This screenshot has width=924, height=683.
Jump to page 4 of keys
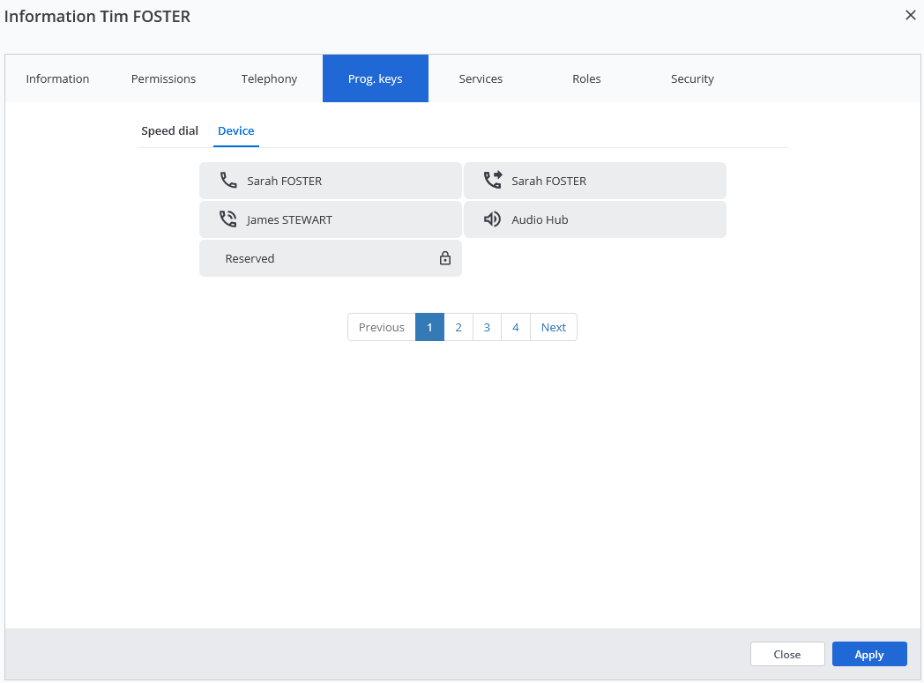516,327
